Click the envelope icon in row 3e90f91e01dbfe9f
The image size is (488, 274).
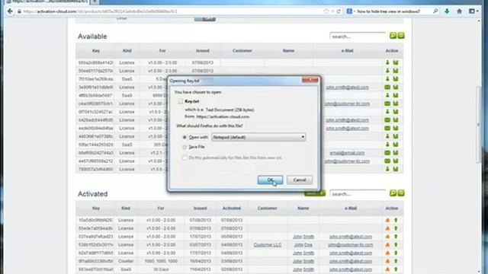coord(387,88)
